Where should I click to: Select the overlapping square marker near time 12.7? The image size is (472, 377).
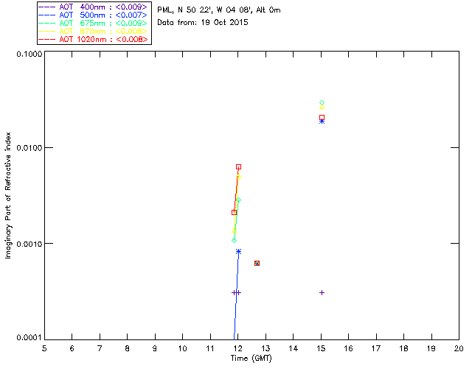coord(257,263)
